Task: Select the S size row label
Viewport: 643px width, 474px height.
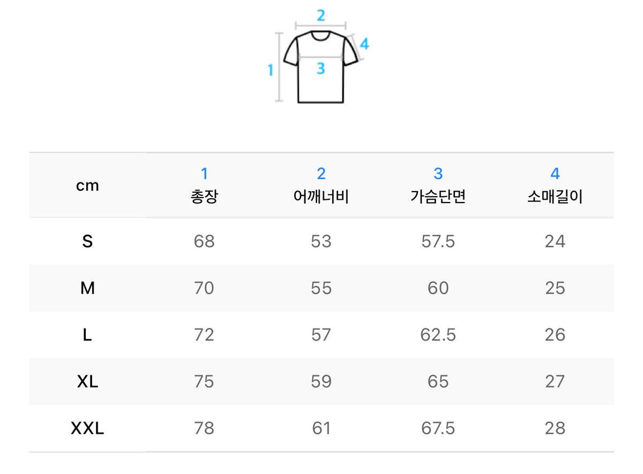Action: tap(87, 242)
